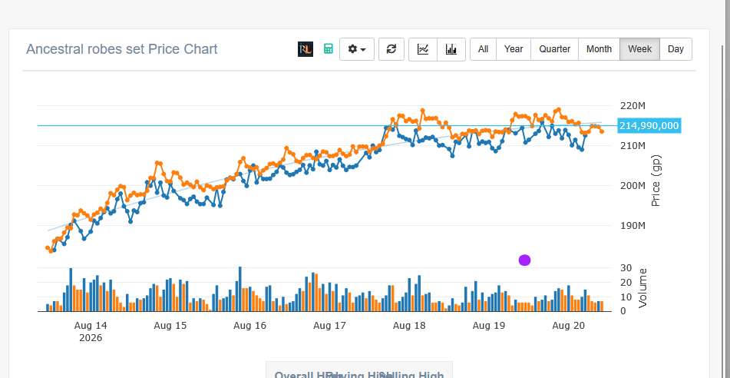This screenshot has width=730, height=378.
Task: Click the 2026 year label
Action: coord(91,338)
